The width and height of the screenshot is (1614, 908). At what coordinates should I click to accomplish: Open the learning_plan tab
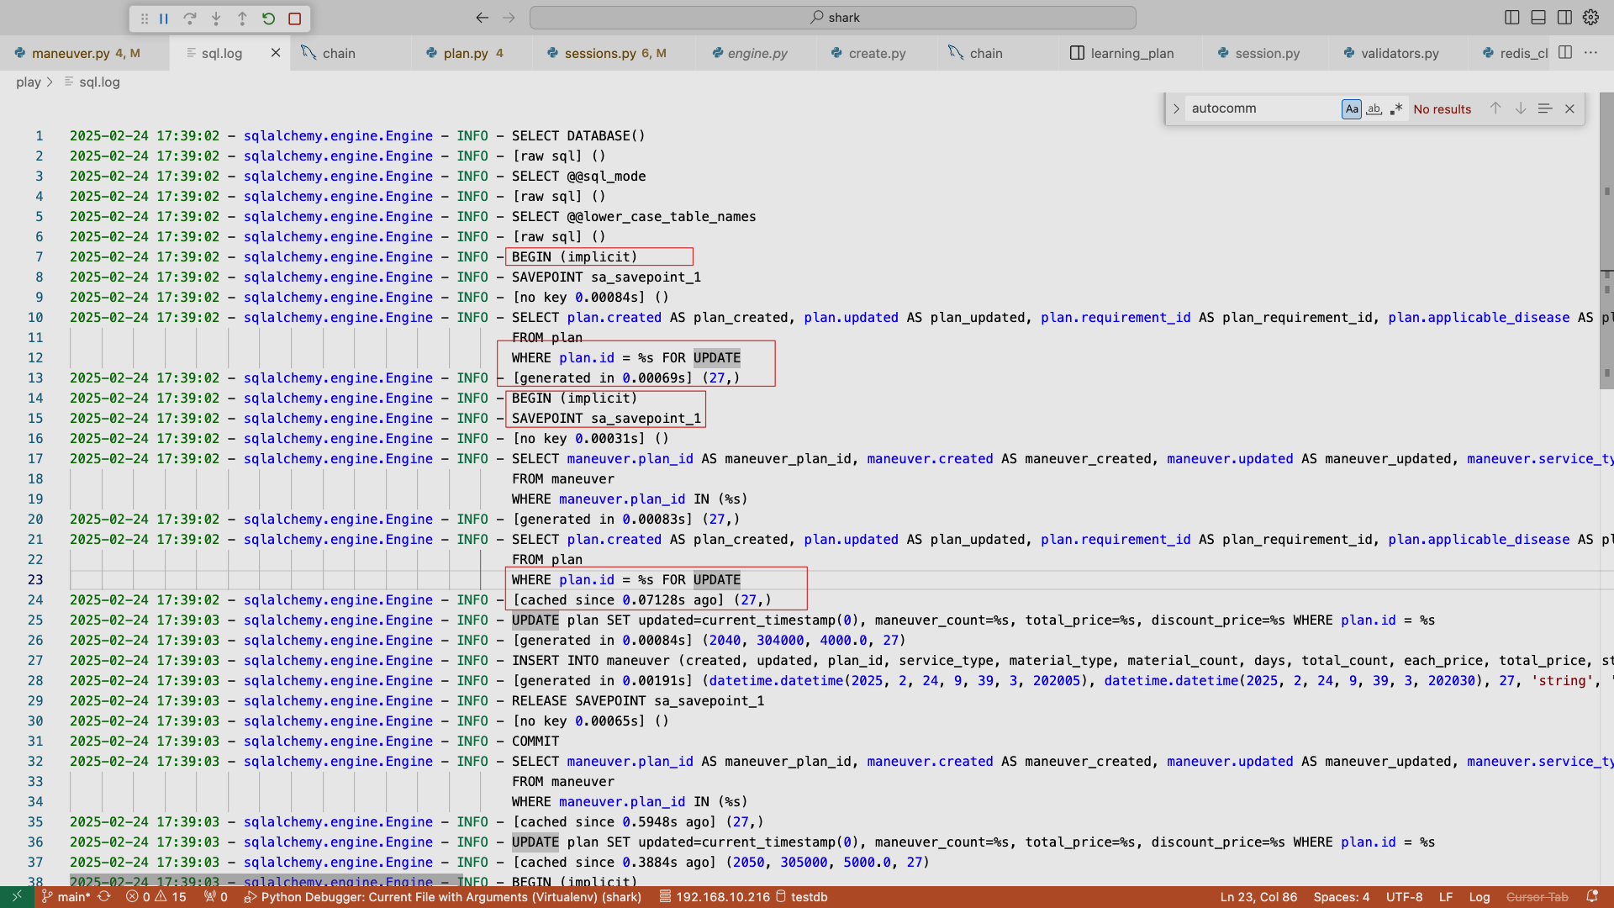[x=1131, y=53]
